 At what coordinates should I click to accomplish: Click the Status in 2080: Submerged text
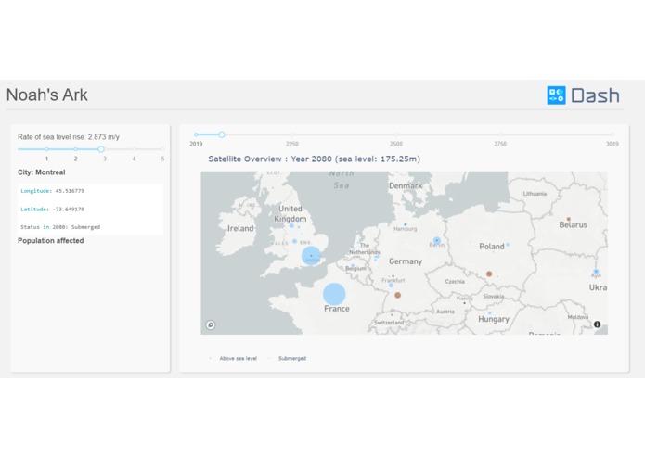(x=60, y=227)
